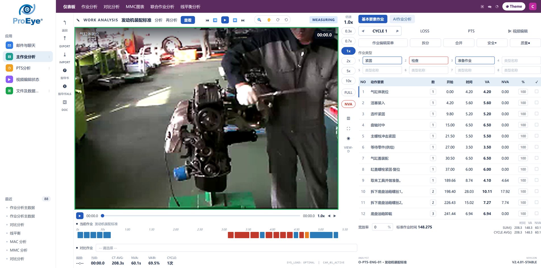Click the skip-to-end playback icon

(x=243, y=20)
